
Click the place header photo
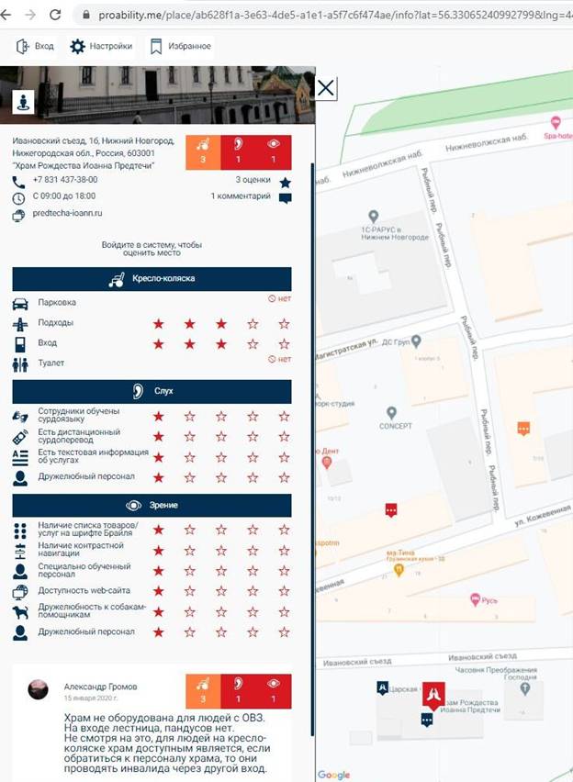pos(158,95)
